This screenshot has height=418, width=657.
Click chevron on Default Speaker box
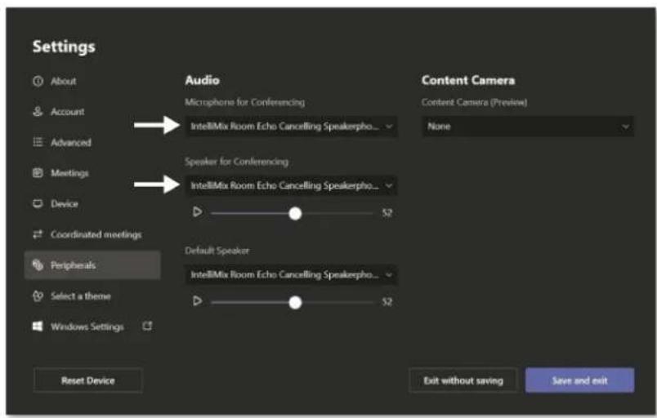point(389,275)
